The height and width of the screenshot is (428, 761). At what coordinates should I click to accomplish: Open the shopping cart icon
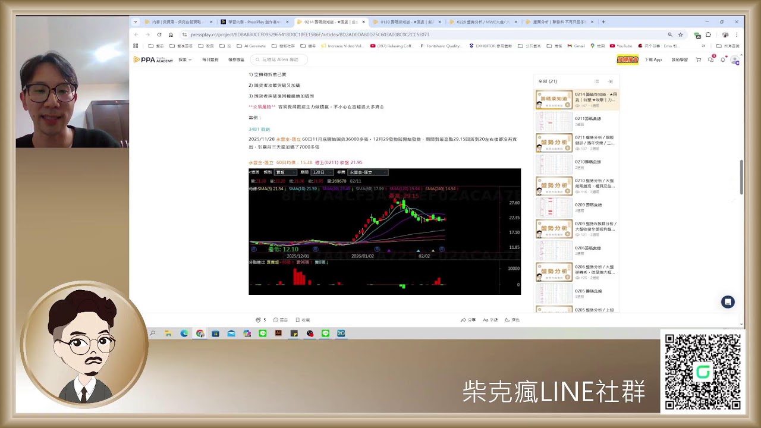tap(699, 59)
